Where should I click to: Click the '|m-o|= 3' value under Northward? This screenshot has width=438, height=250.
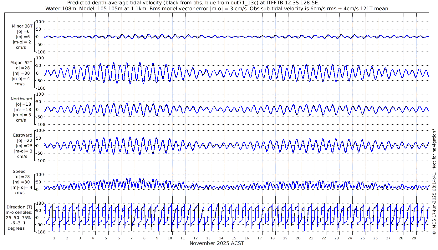tap(22, 115)
